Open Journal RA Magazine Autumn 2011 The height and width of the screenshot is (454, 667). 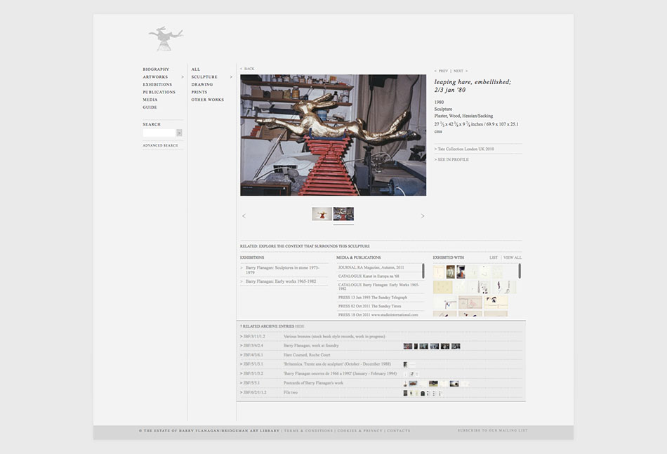(x=371, y=267)
